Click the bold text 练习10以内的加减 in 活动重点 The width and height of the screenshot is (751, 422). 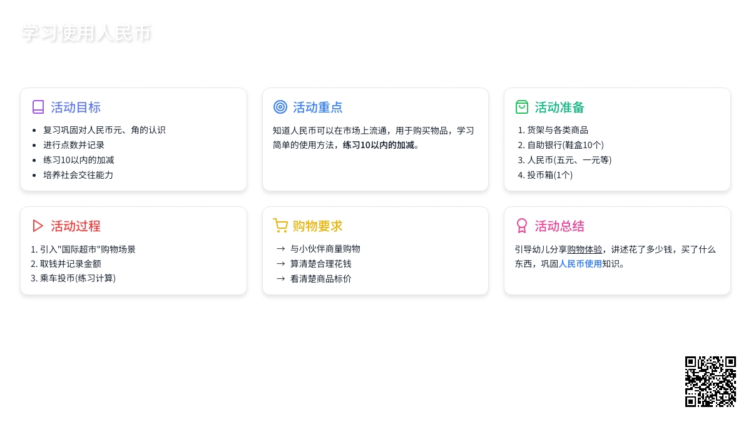pos(379,145)
